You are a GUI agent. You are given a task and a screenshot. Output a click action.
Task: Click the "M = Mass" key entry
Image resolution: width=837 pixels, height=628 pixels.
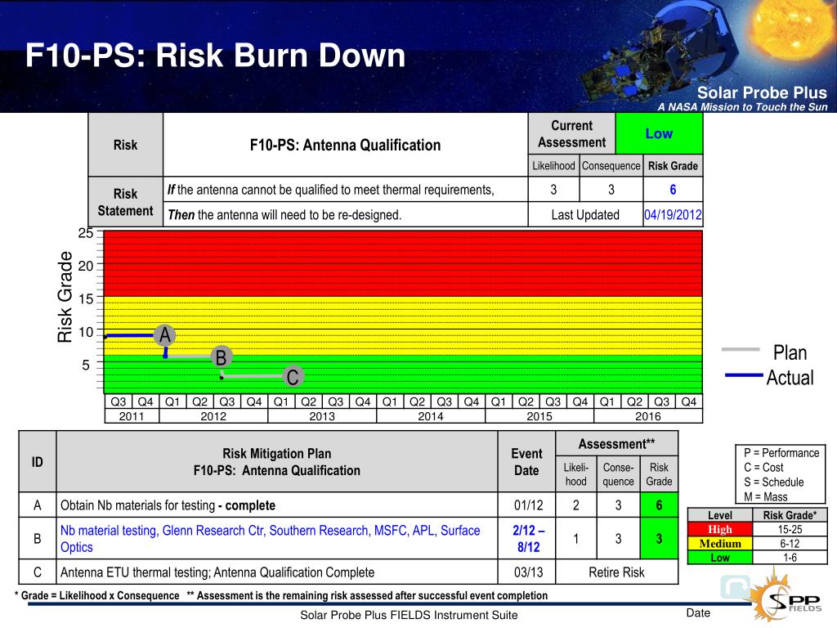[x=765, y=496]
